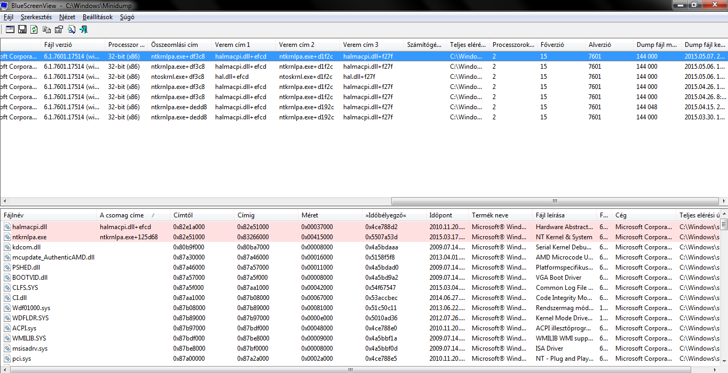Sort lower list by Cég header
The width and height of the screenshot is (728, 373).
[644, 215]
